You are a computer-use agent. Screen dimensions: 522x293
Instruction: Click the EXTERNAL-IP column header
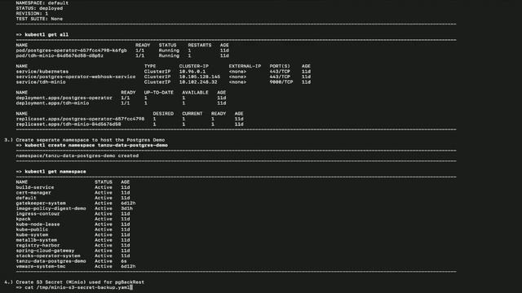pos(245,66)
